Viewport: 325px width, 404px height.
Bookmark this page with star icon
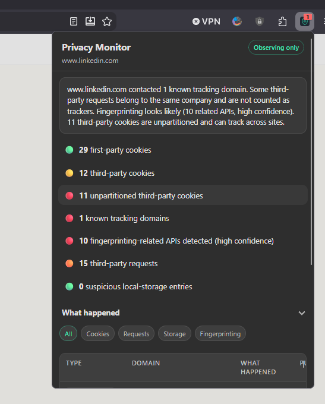107,21
